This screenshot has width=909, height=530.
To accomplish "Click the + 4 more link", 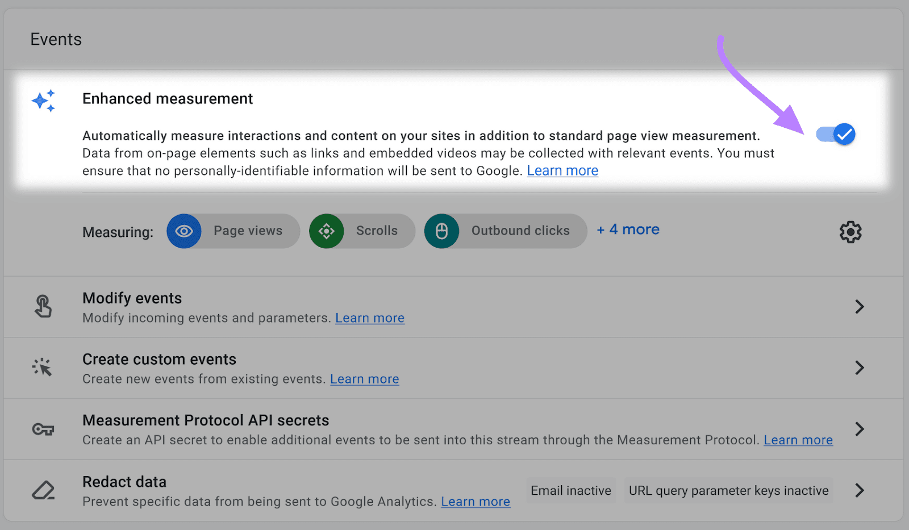I will [627, 229].
